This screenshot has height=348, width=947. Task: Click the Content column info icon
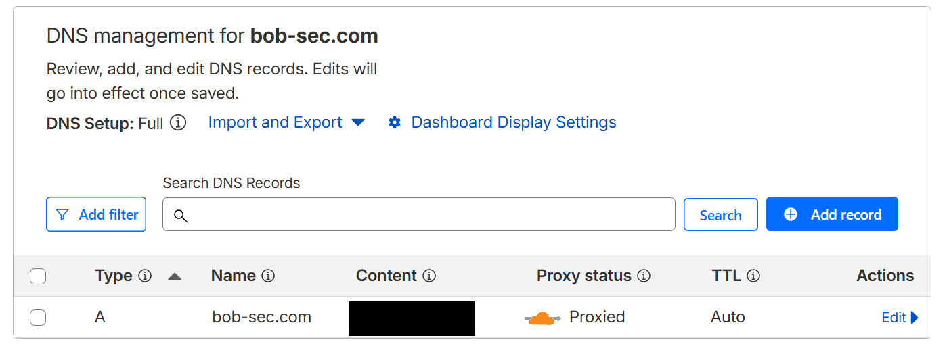(x=429, y=276)
